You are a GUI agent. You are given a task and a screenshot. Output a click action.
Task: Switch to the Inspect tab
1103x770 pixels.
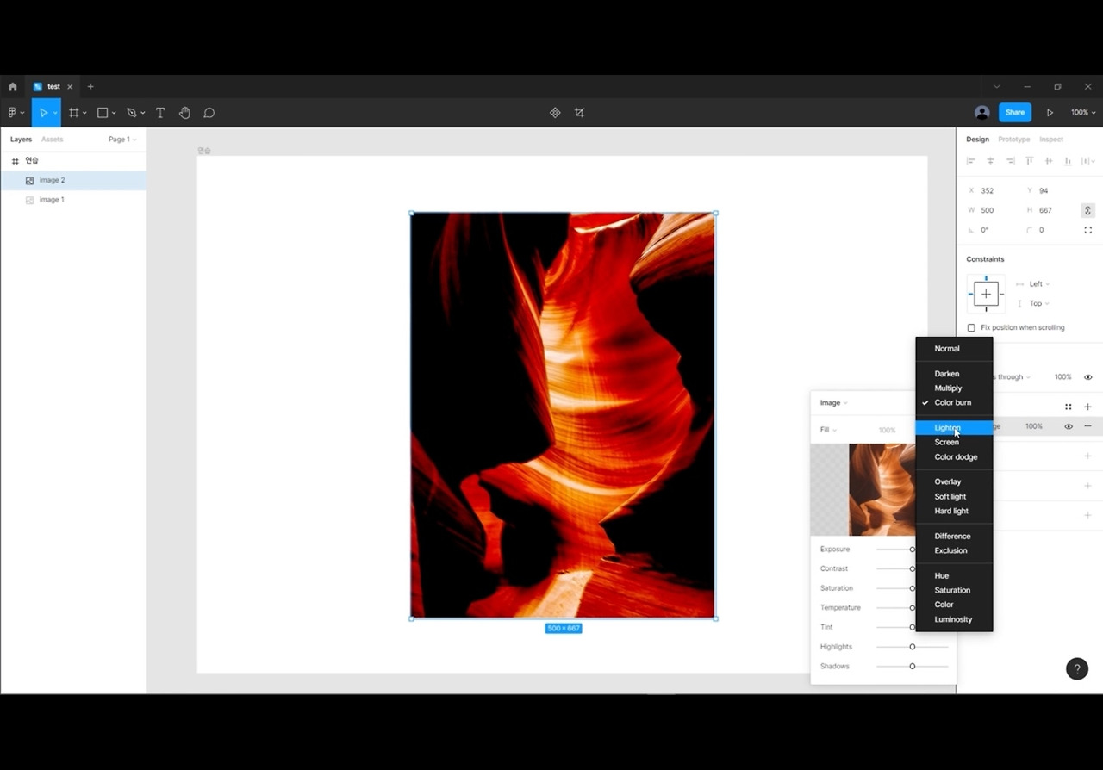[x=1051, y=140]
